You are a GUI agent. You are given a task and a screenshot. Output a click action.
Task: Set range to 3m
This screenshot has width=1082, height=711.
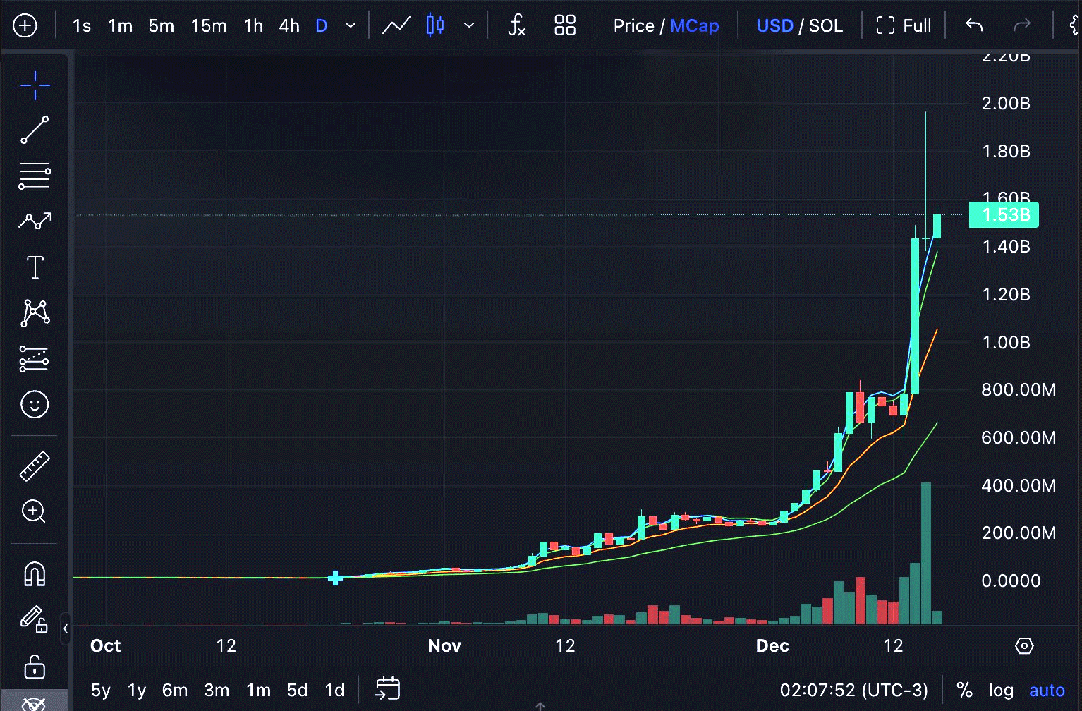tap(217, 690)
